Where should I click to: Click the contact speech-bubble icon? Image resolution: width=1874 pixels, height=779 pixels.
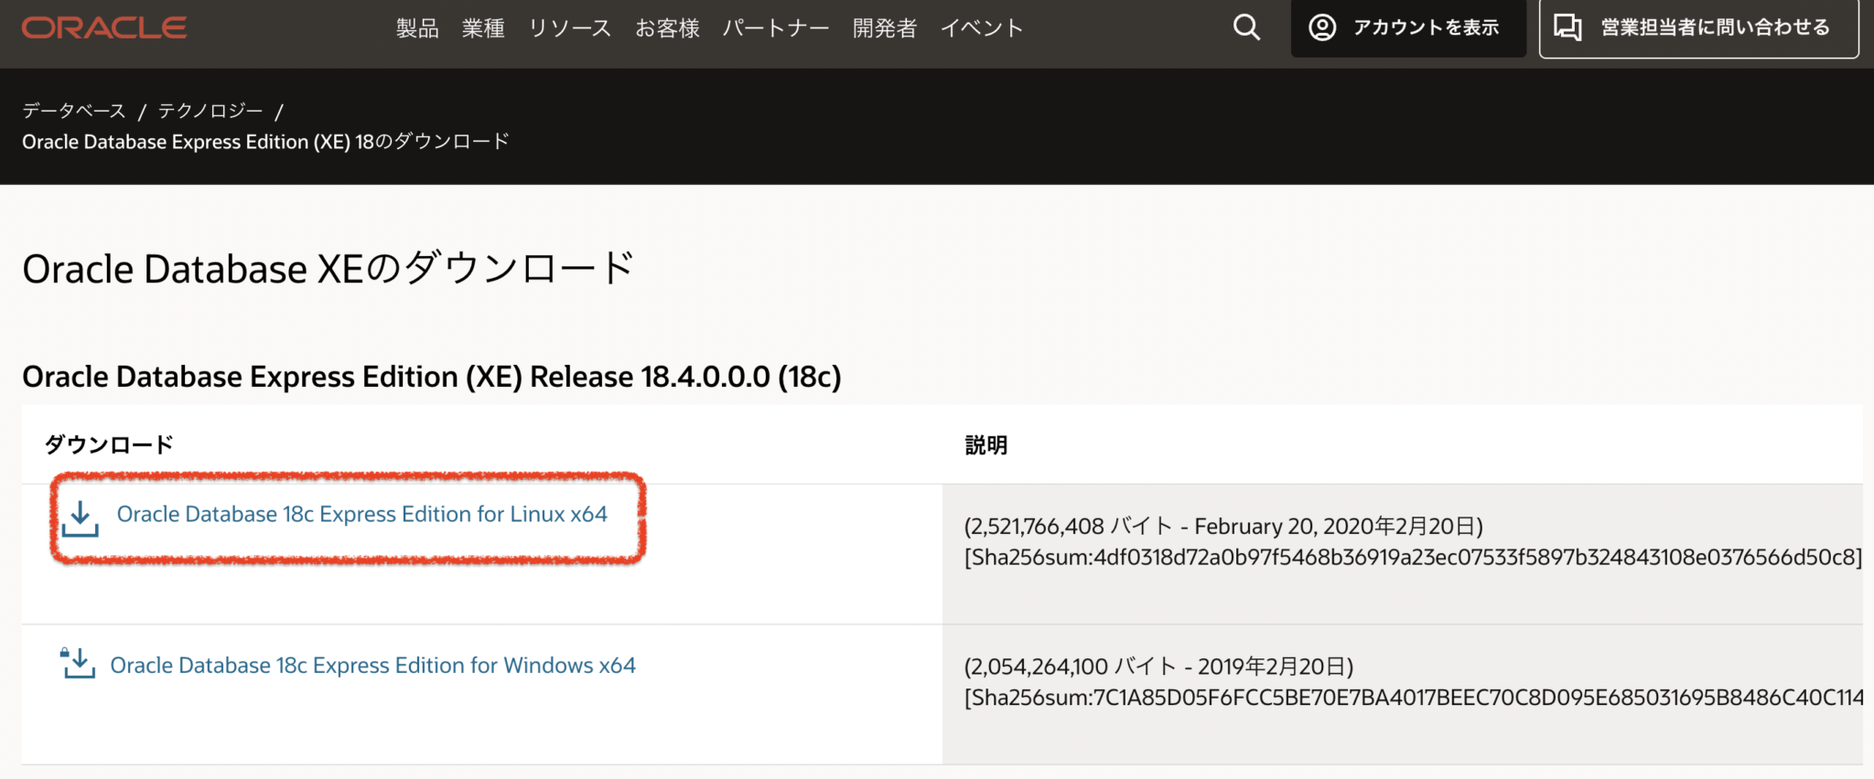(1568, 27)
